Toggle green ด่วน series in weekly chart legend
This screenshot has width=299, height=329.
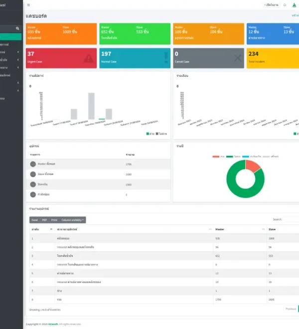point(150,134)
